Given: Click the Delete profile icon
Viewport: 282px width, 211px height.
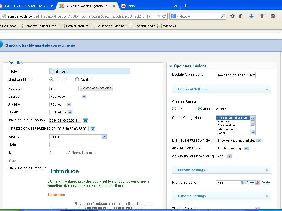Looking at the screenshot, I should point(258,183).
